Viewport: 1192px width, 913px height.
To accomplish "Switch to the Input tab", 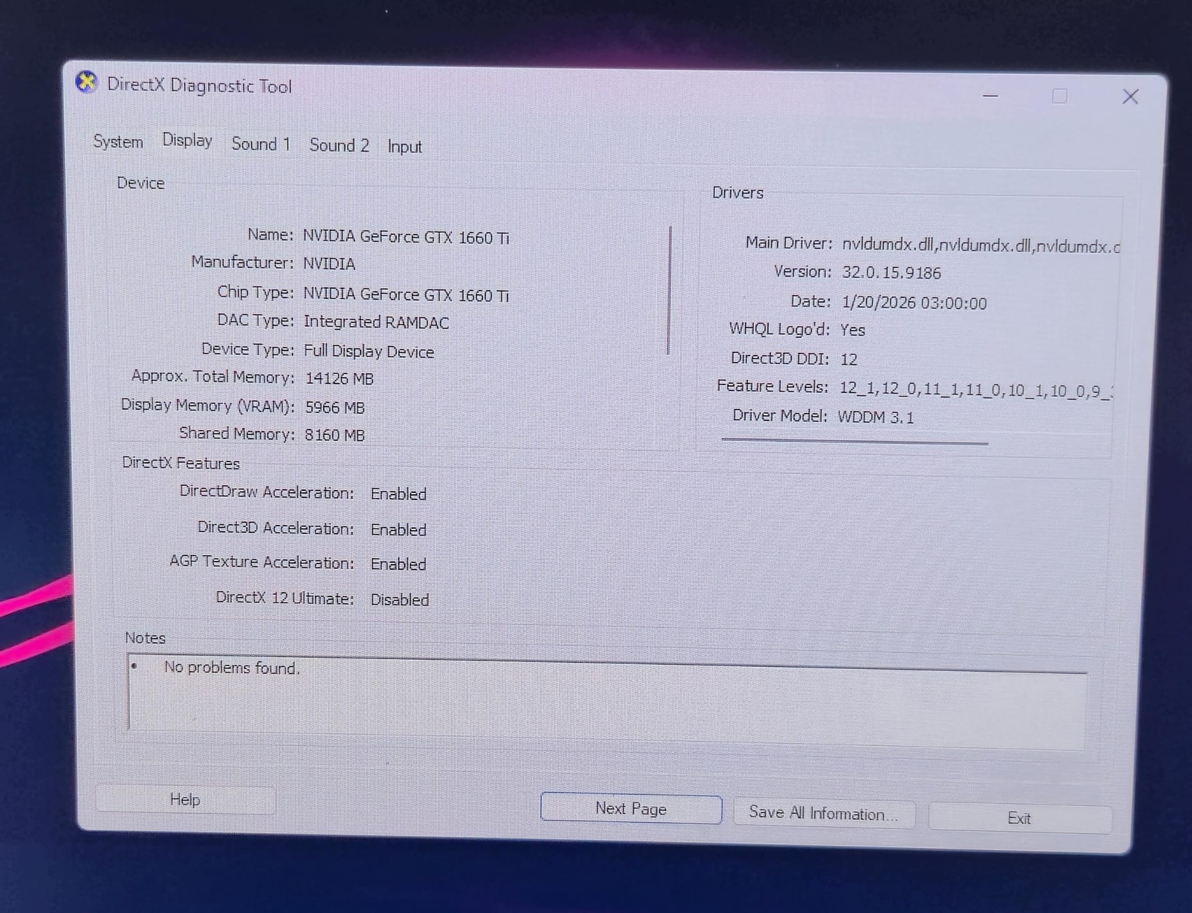I will (x=405, y=147).
